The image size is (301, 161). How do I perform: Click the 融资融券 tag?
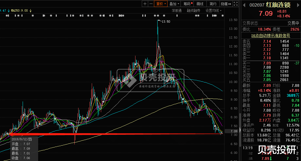pyautogui.click(x=193, y=10)
